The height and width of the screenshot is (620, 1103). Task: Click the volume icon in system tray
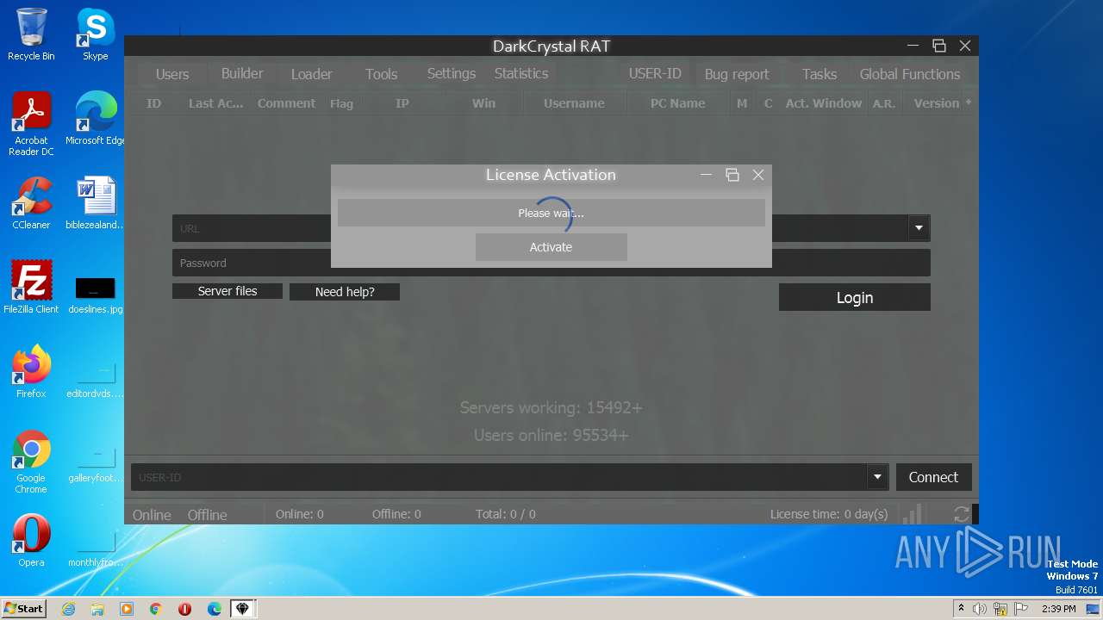(980, 609)
